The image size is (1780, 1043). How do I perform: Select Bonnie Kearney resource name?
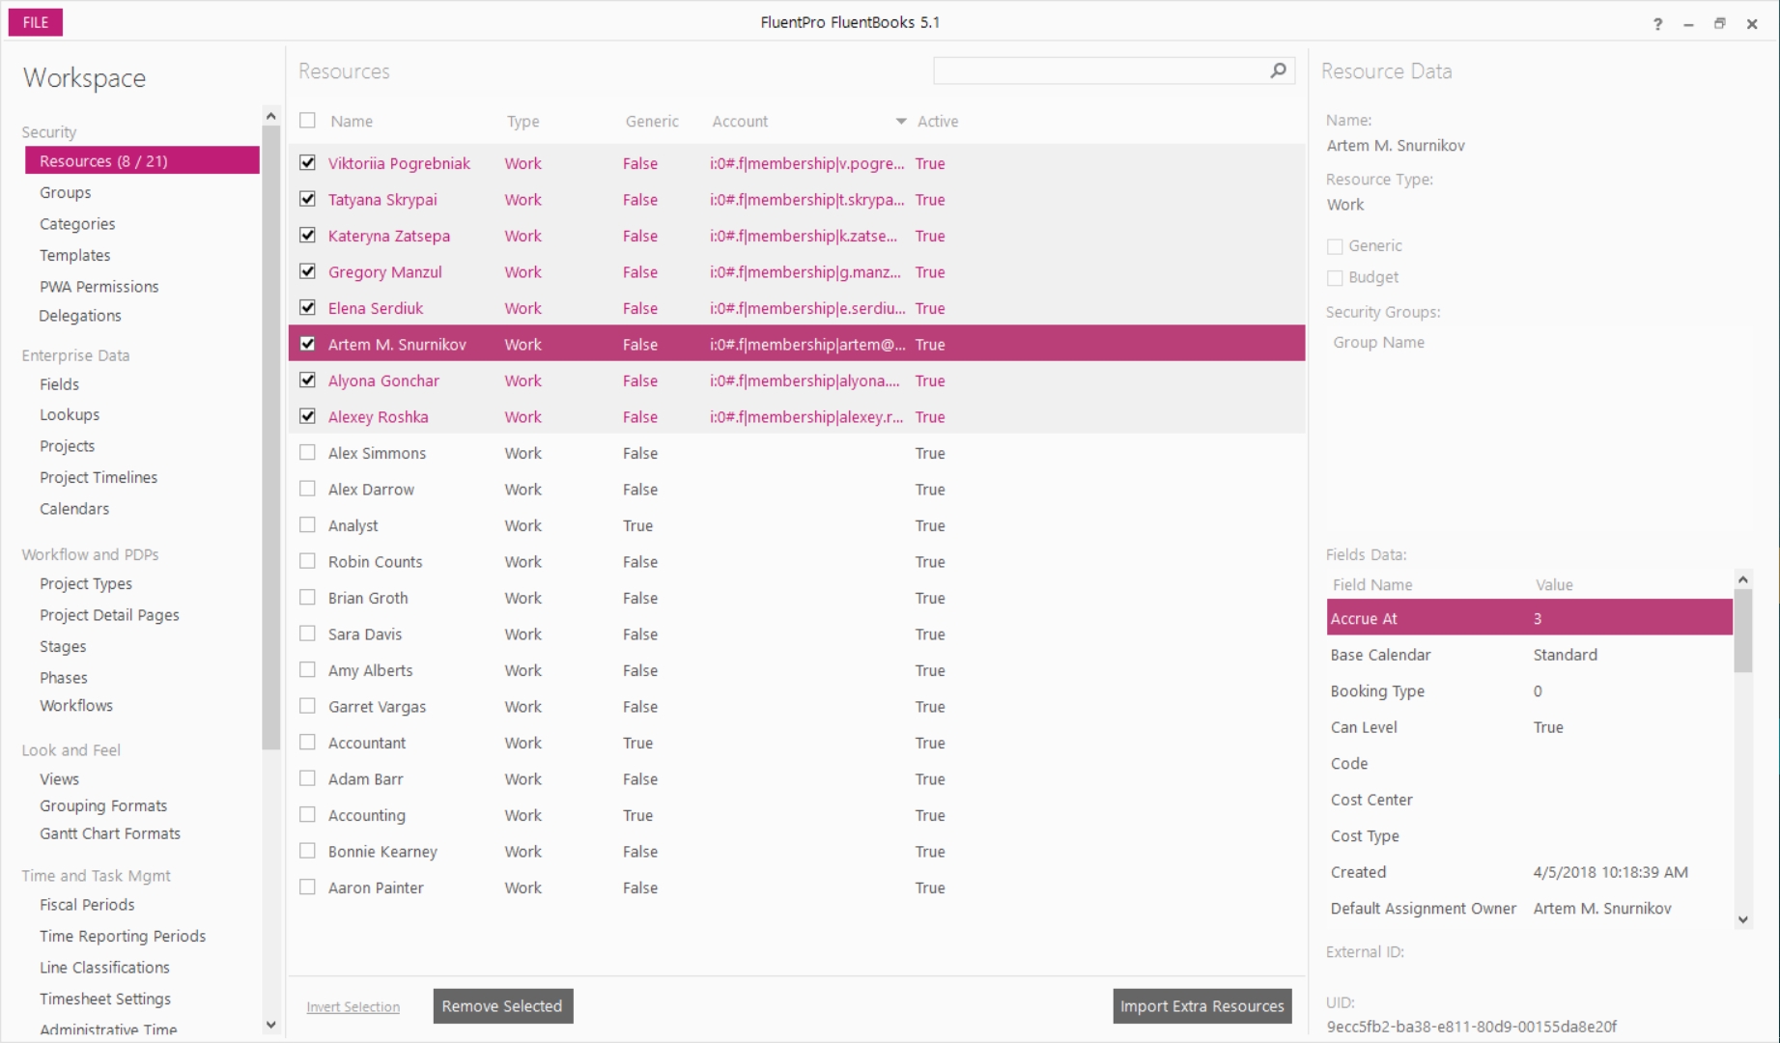[x=382, y=852]
